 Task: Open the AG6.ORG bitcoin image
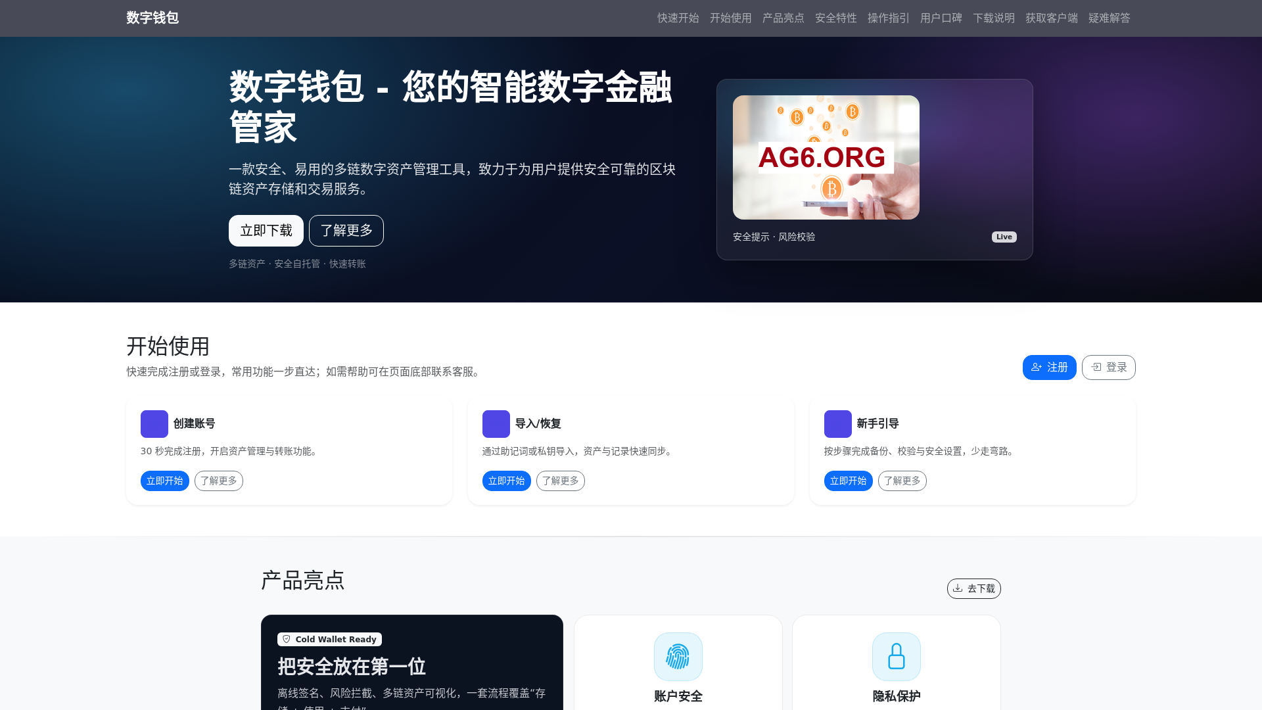point(826,157)
